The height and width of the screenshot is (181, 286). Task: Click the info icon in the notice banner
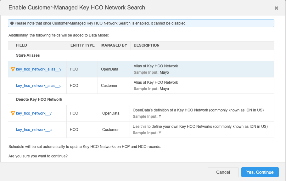tap(12, 23)
